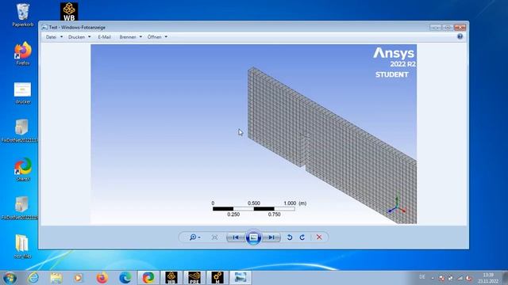Open the Windows Start menu orb

[x=10, y=278]
